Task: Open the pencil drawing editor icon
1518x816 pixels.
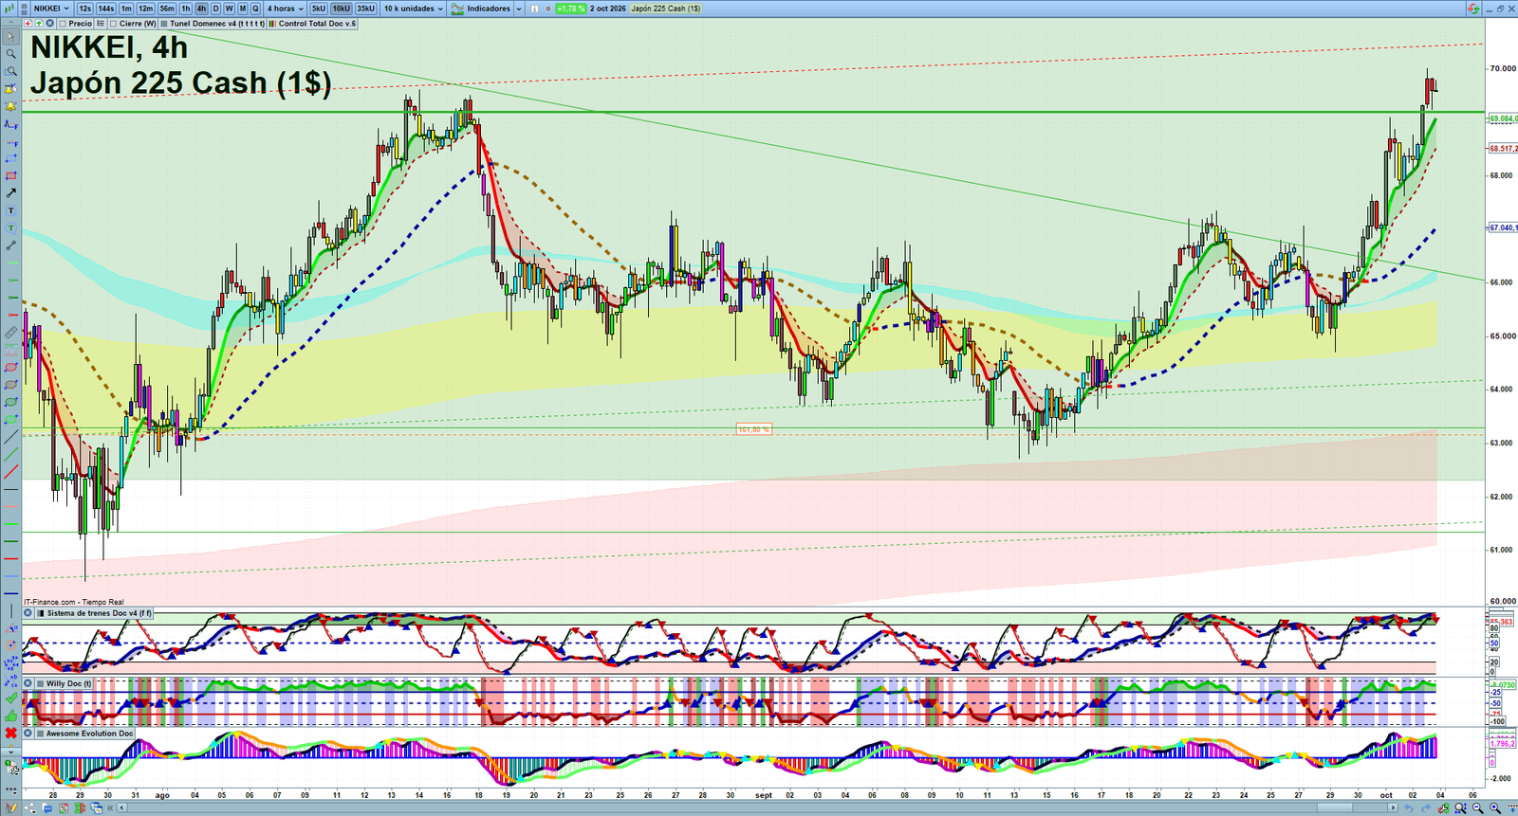Action: point(10,808)
